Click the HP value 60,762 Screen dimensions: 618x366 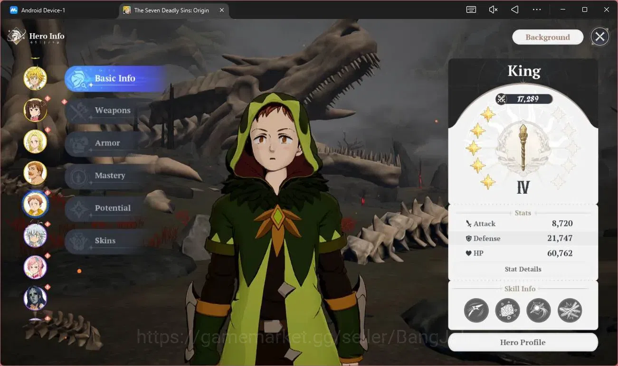560,253
